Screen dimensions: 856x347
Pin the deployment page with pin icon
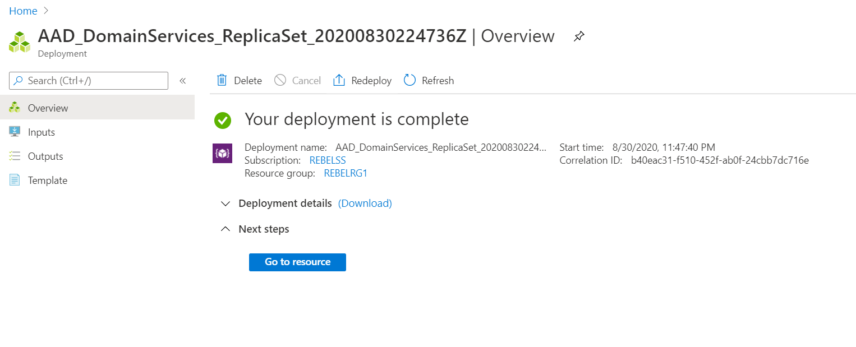pyautogui.click(x=579, y=36)
